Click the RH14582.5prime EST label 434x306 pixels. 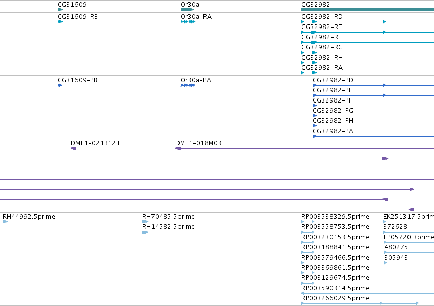click(x=168, y=227)
